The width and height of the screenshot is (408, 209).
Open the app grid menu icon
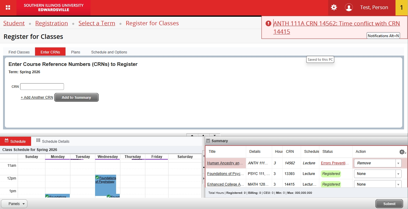(x=8, y=8)
